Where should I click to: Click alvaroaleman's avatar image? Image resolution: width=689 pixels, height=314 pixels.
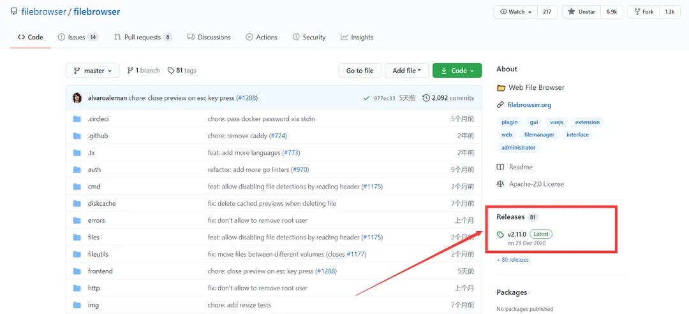point(77,98)
